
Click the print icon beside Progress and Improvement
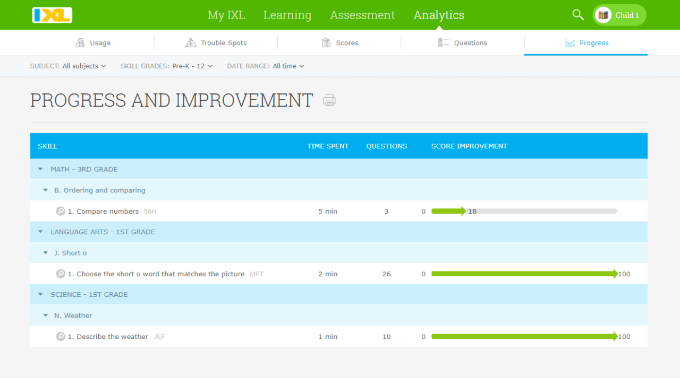pos(329,100)
